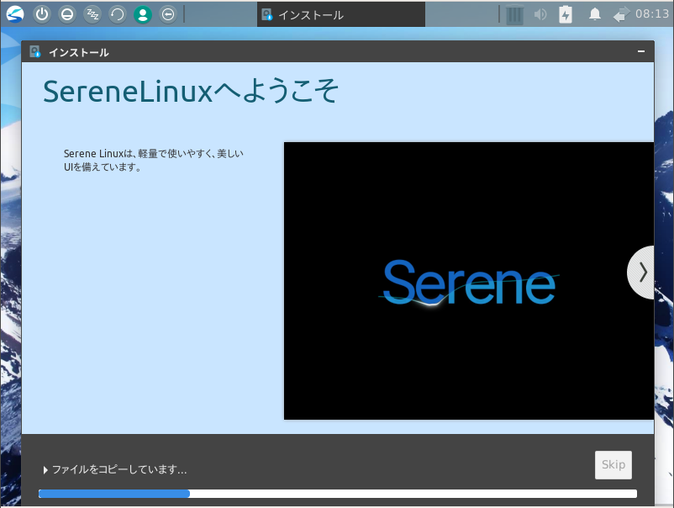The width and height of the screenshot is (674, 508).
Task: Click the green switch user icon
Action: pyautogui.click(x=143, y=14)
